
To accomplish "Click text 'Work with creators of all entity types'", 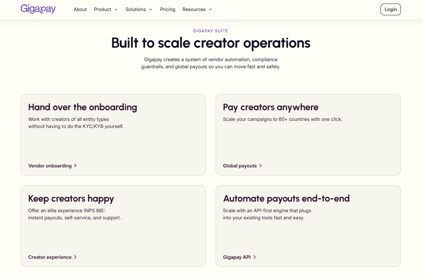I will (68, 119).
